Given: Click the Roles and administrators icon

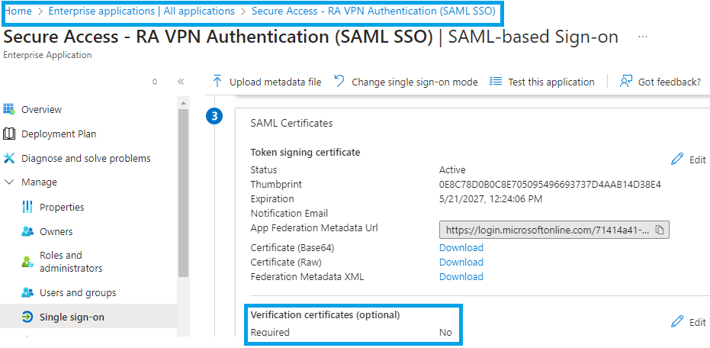Looking at the screenshot, I should tap(27, 262).
